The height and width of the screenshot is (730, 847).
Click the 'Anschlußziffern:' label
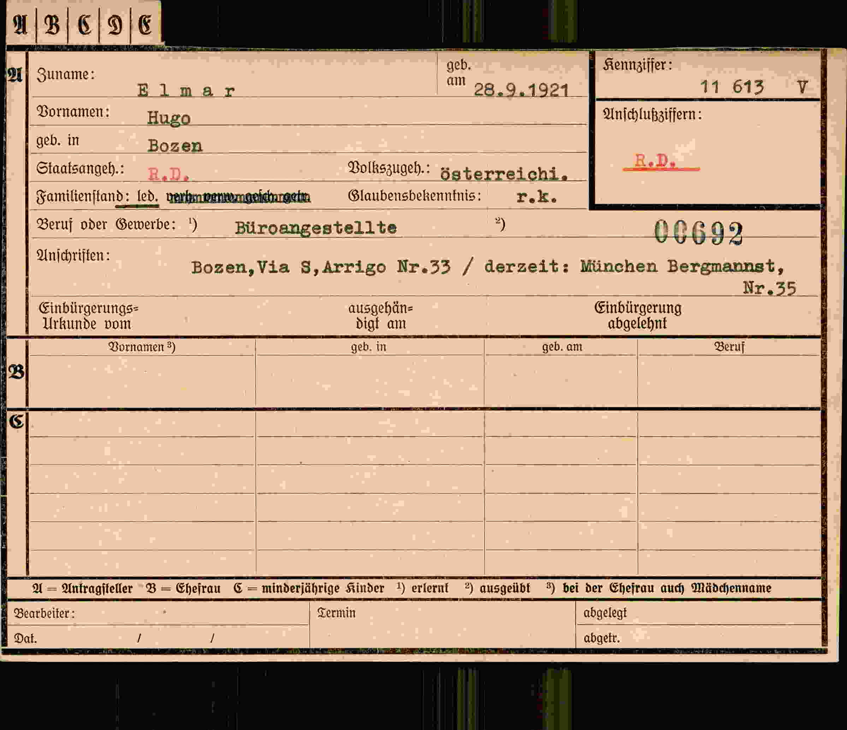click(652, 115)
